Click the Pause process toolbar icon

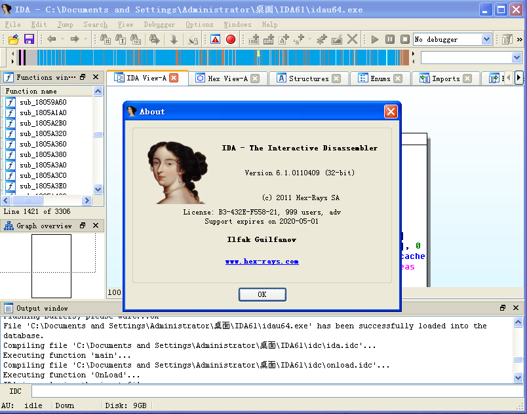click(x=389, y=39)
